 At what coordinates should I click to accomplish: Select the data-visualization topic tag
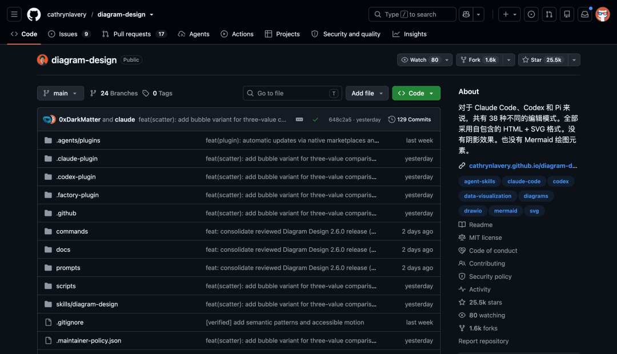[487, 196]
